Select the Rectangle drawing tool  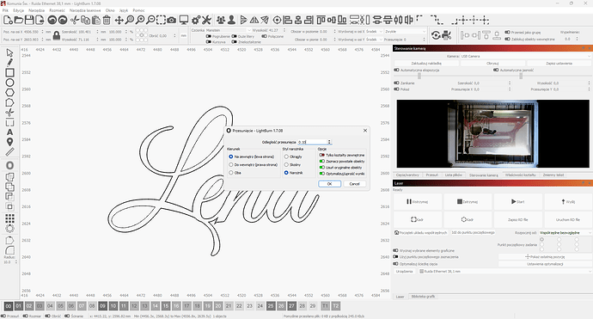pyautogui.click(x=9, y=72)
